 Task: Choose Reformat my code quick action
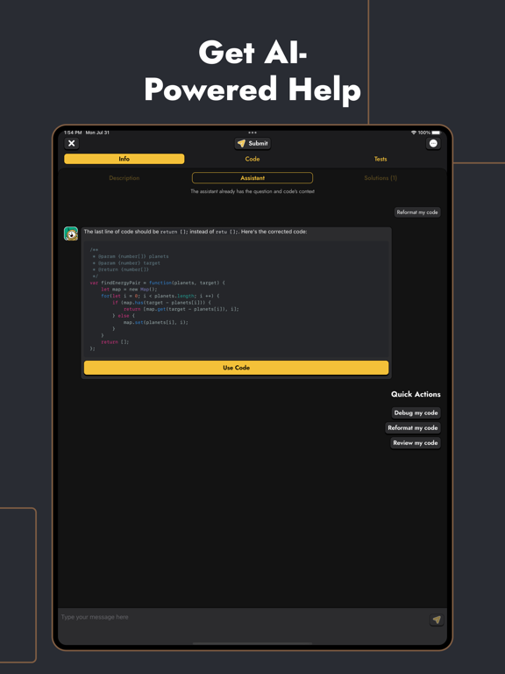[413, 427]
